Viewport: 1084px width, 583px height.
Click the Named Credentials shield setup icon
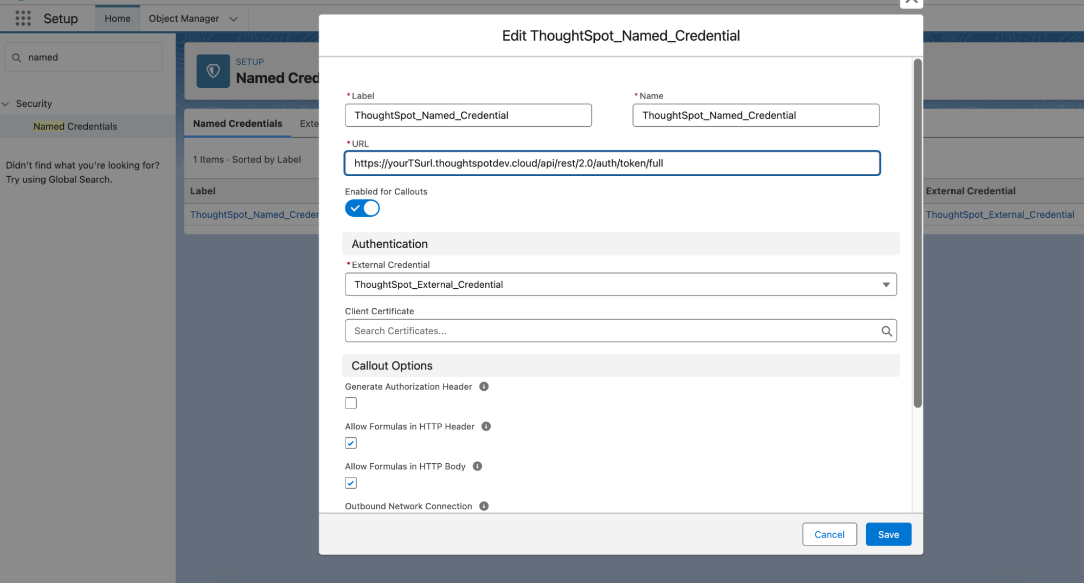point(213,71)
